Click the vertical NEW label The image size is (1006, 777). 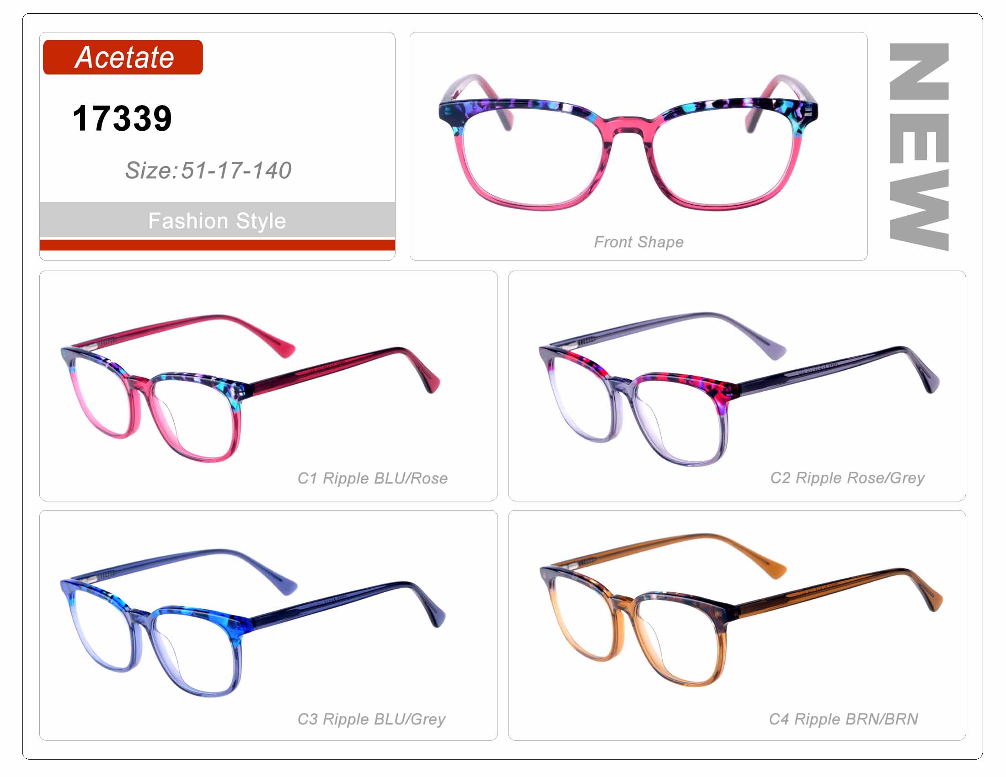[x=919, y=147]
